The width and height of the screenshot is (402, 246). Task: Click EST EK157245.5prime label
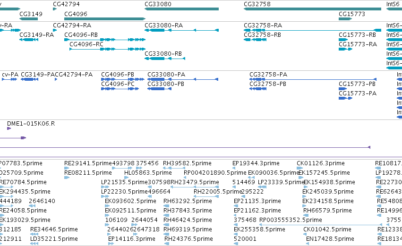point(325,173)
